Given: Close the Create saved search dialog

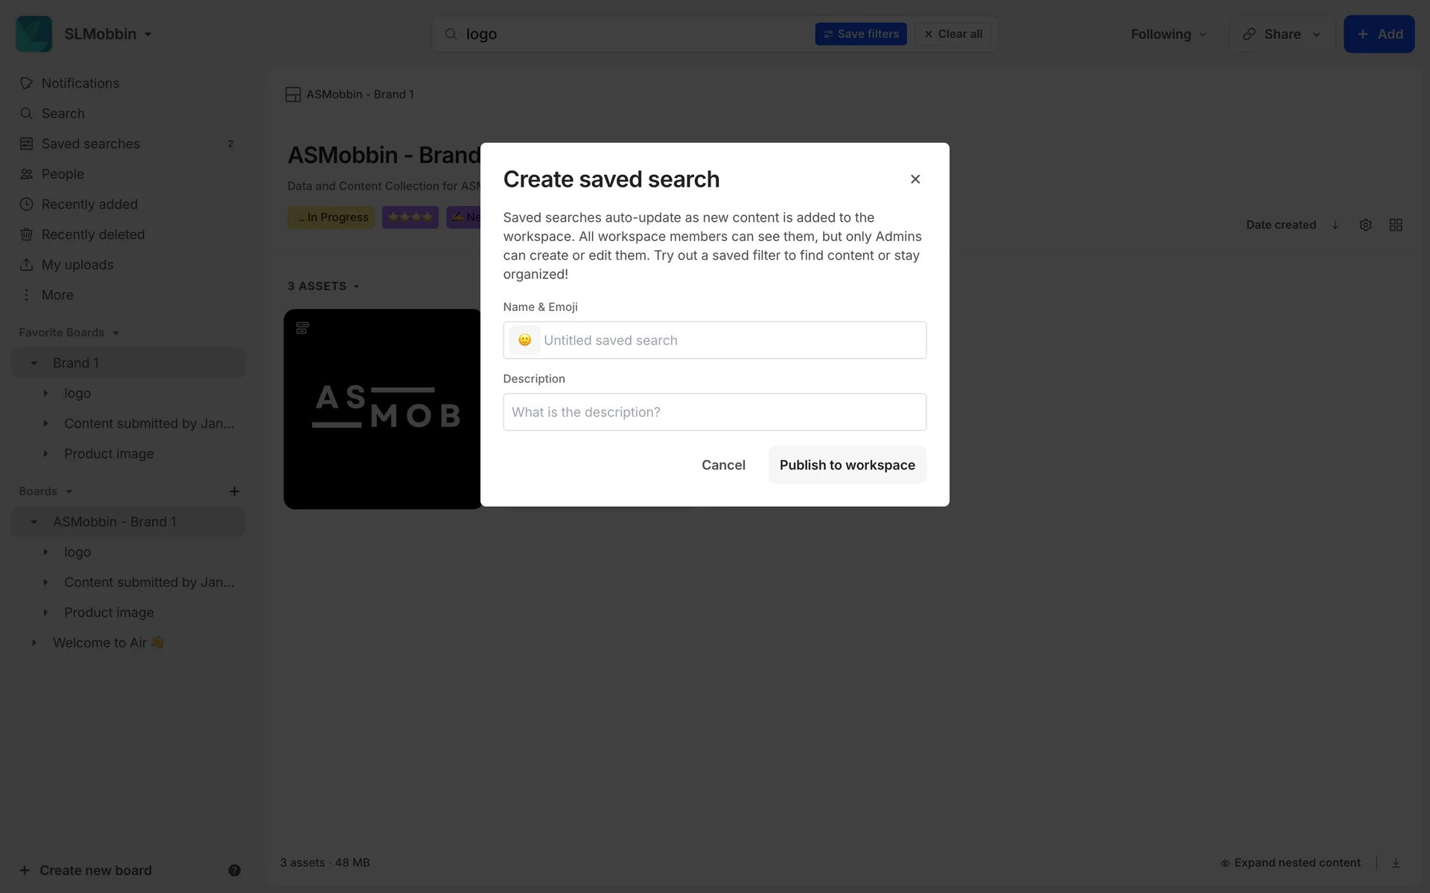Looking at the screenshot, I should [x=915, y=179].
